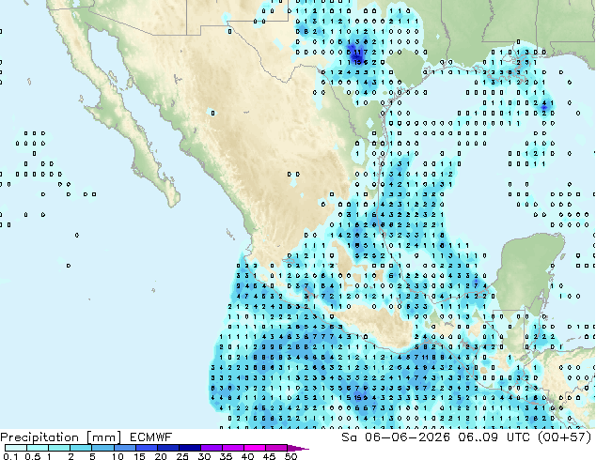
Task: Click the legend value "0.5"
Action: (x=33, y=456)
